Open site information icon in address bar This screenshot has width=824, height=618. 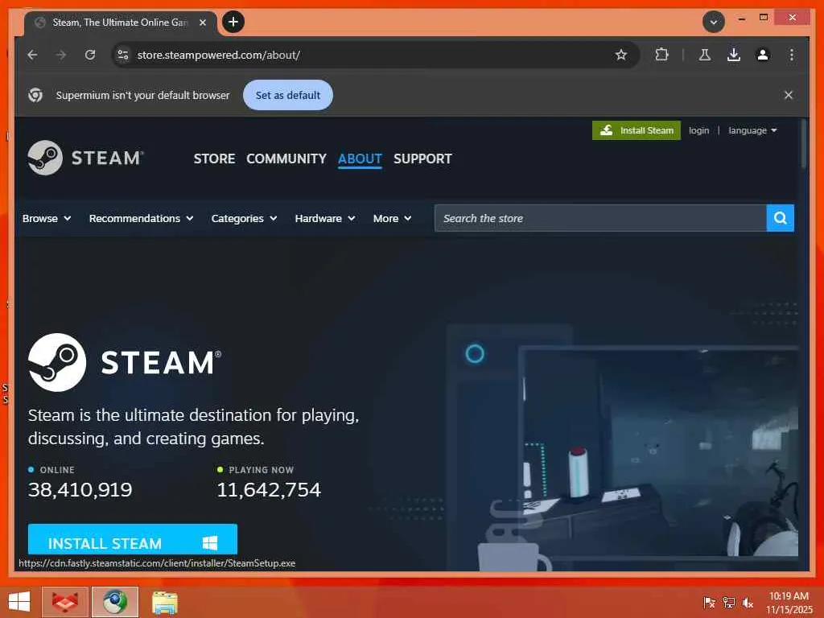click(x=123, y=55)
